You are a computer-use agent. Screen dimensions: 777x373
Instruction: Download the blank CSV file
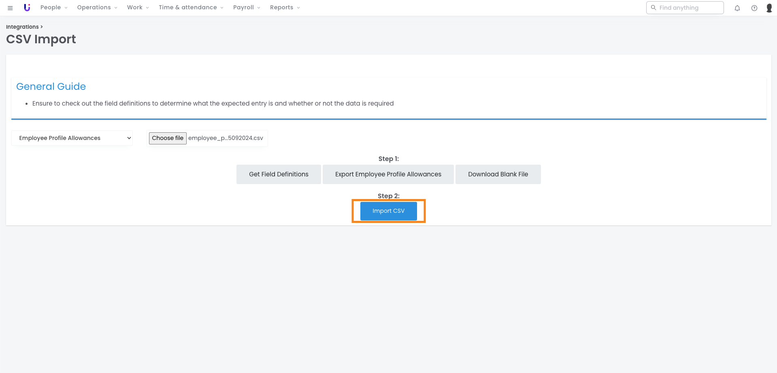coord(498,174)
